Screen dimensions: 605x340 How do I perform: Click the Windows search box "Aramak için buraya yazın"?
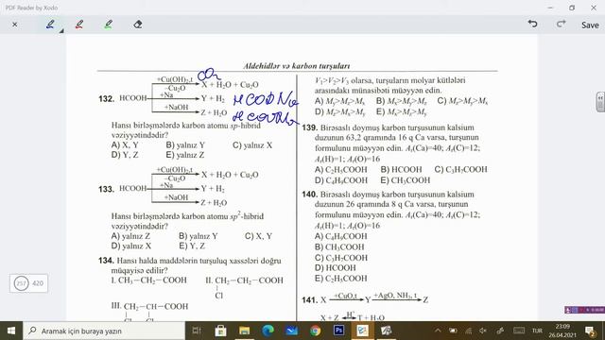104,331
